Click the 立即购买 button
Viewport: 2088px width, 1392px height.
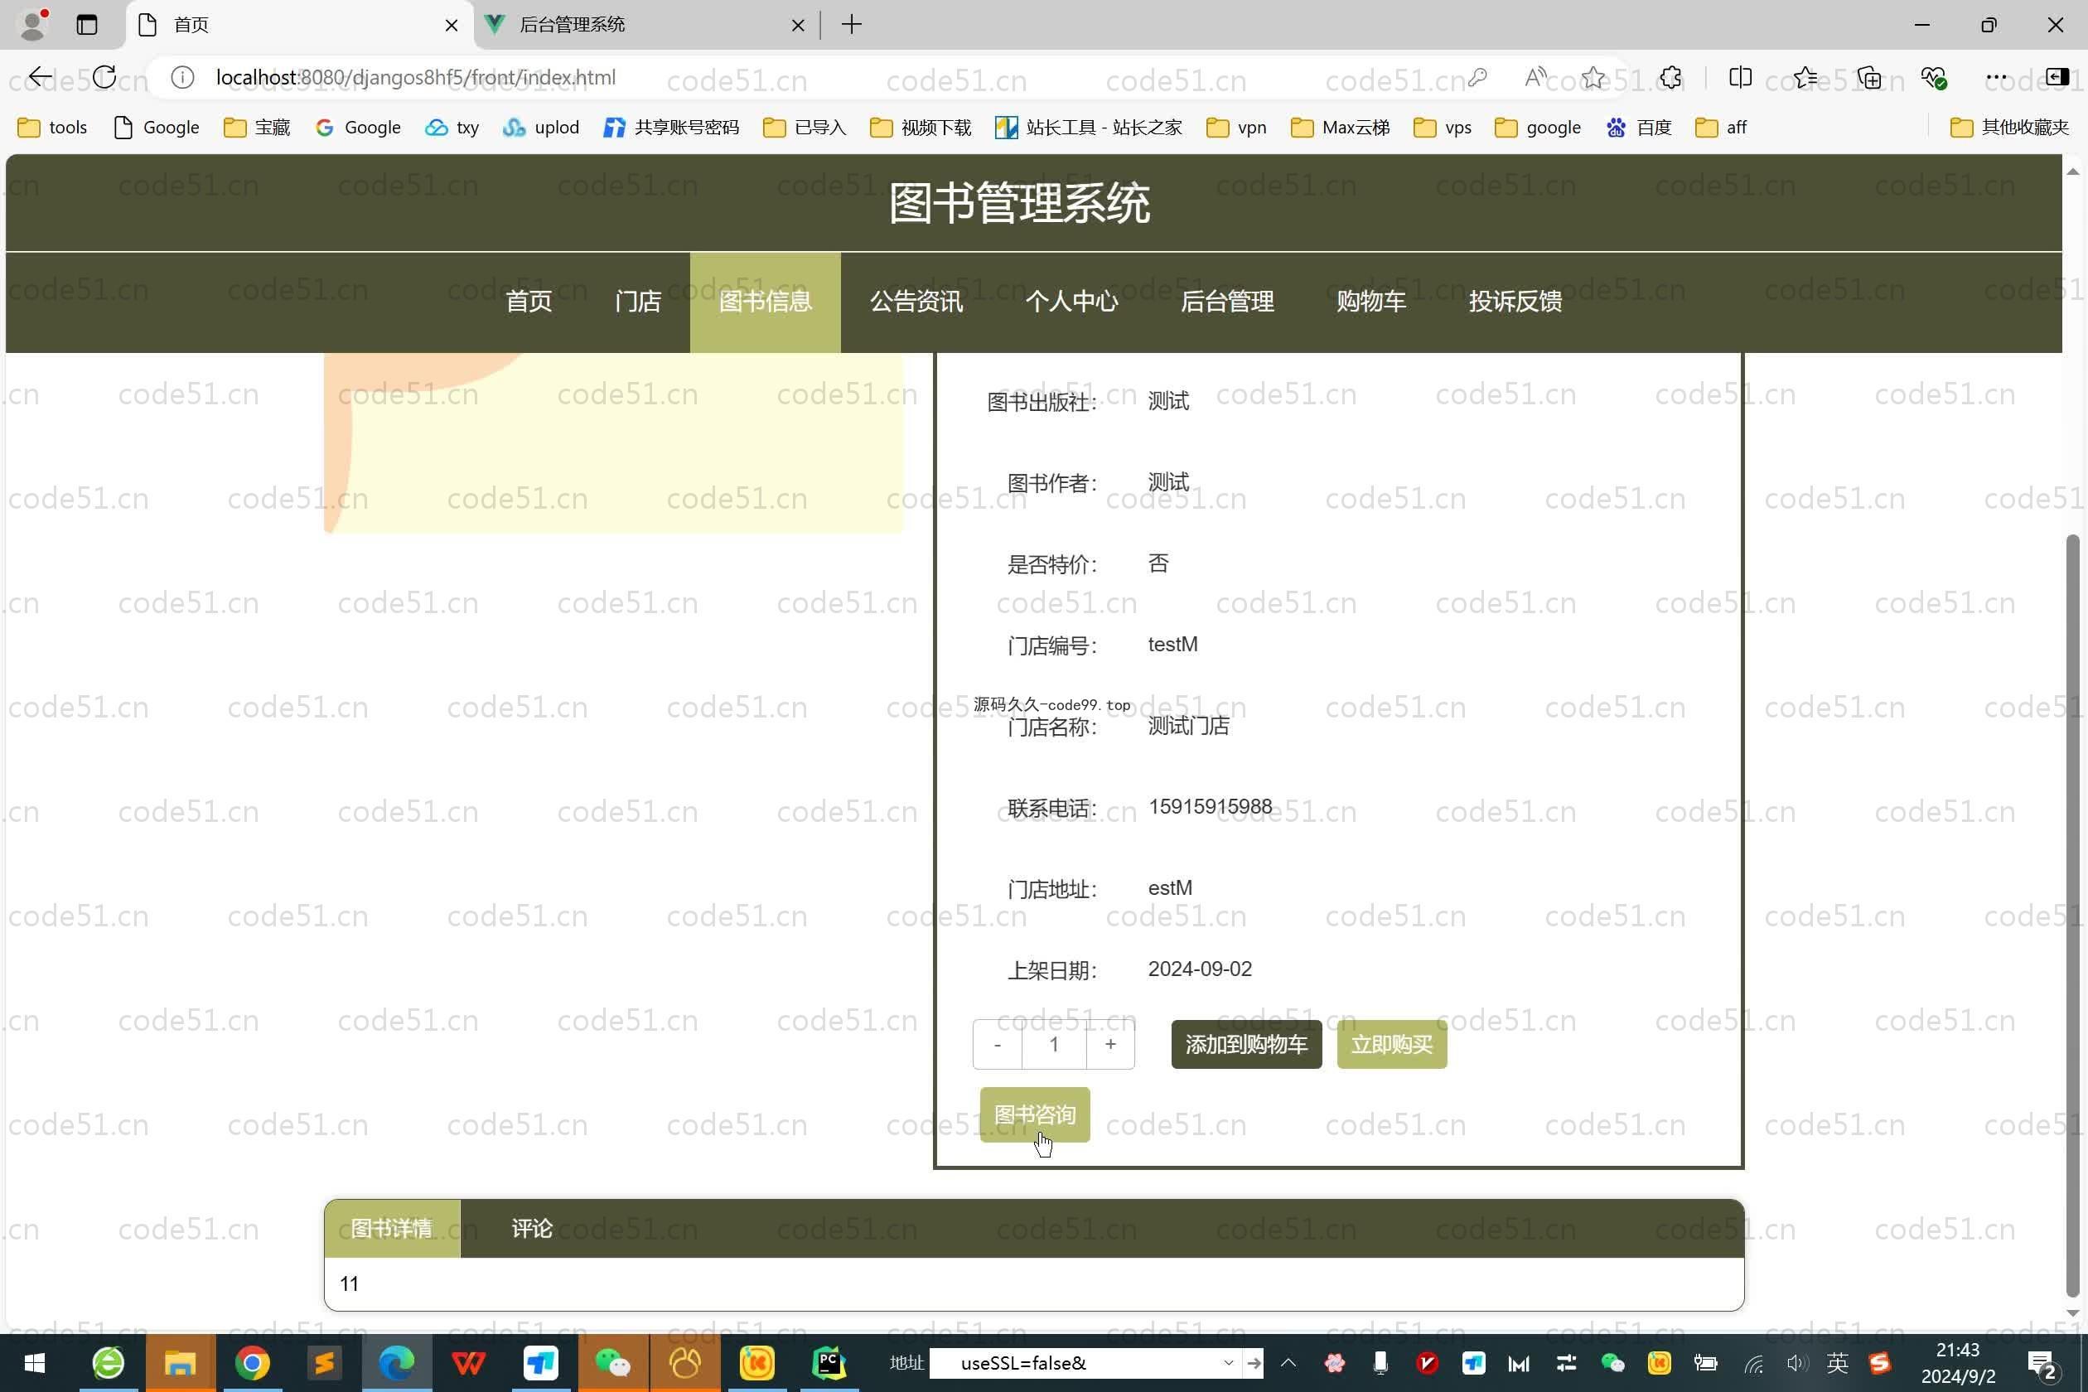[x=1391, y=1044]
